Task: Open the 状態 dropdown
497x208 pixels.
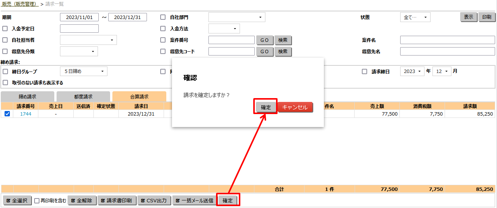Action: 415,17
